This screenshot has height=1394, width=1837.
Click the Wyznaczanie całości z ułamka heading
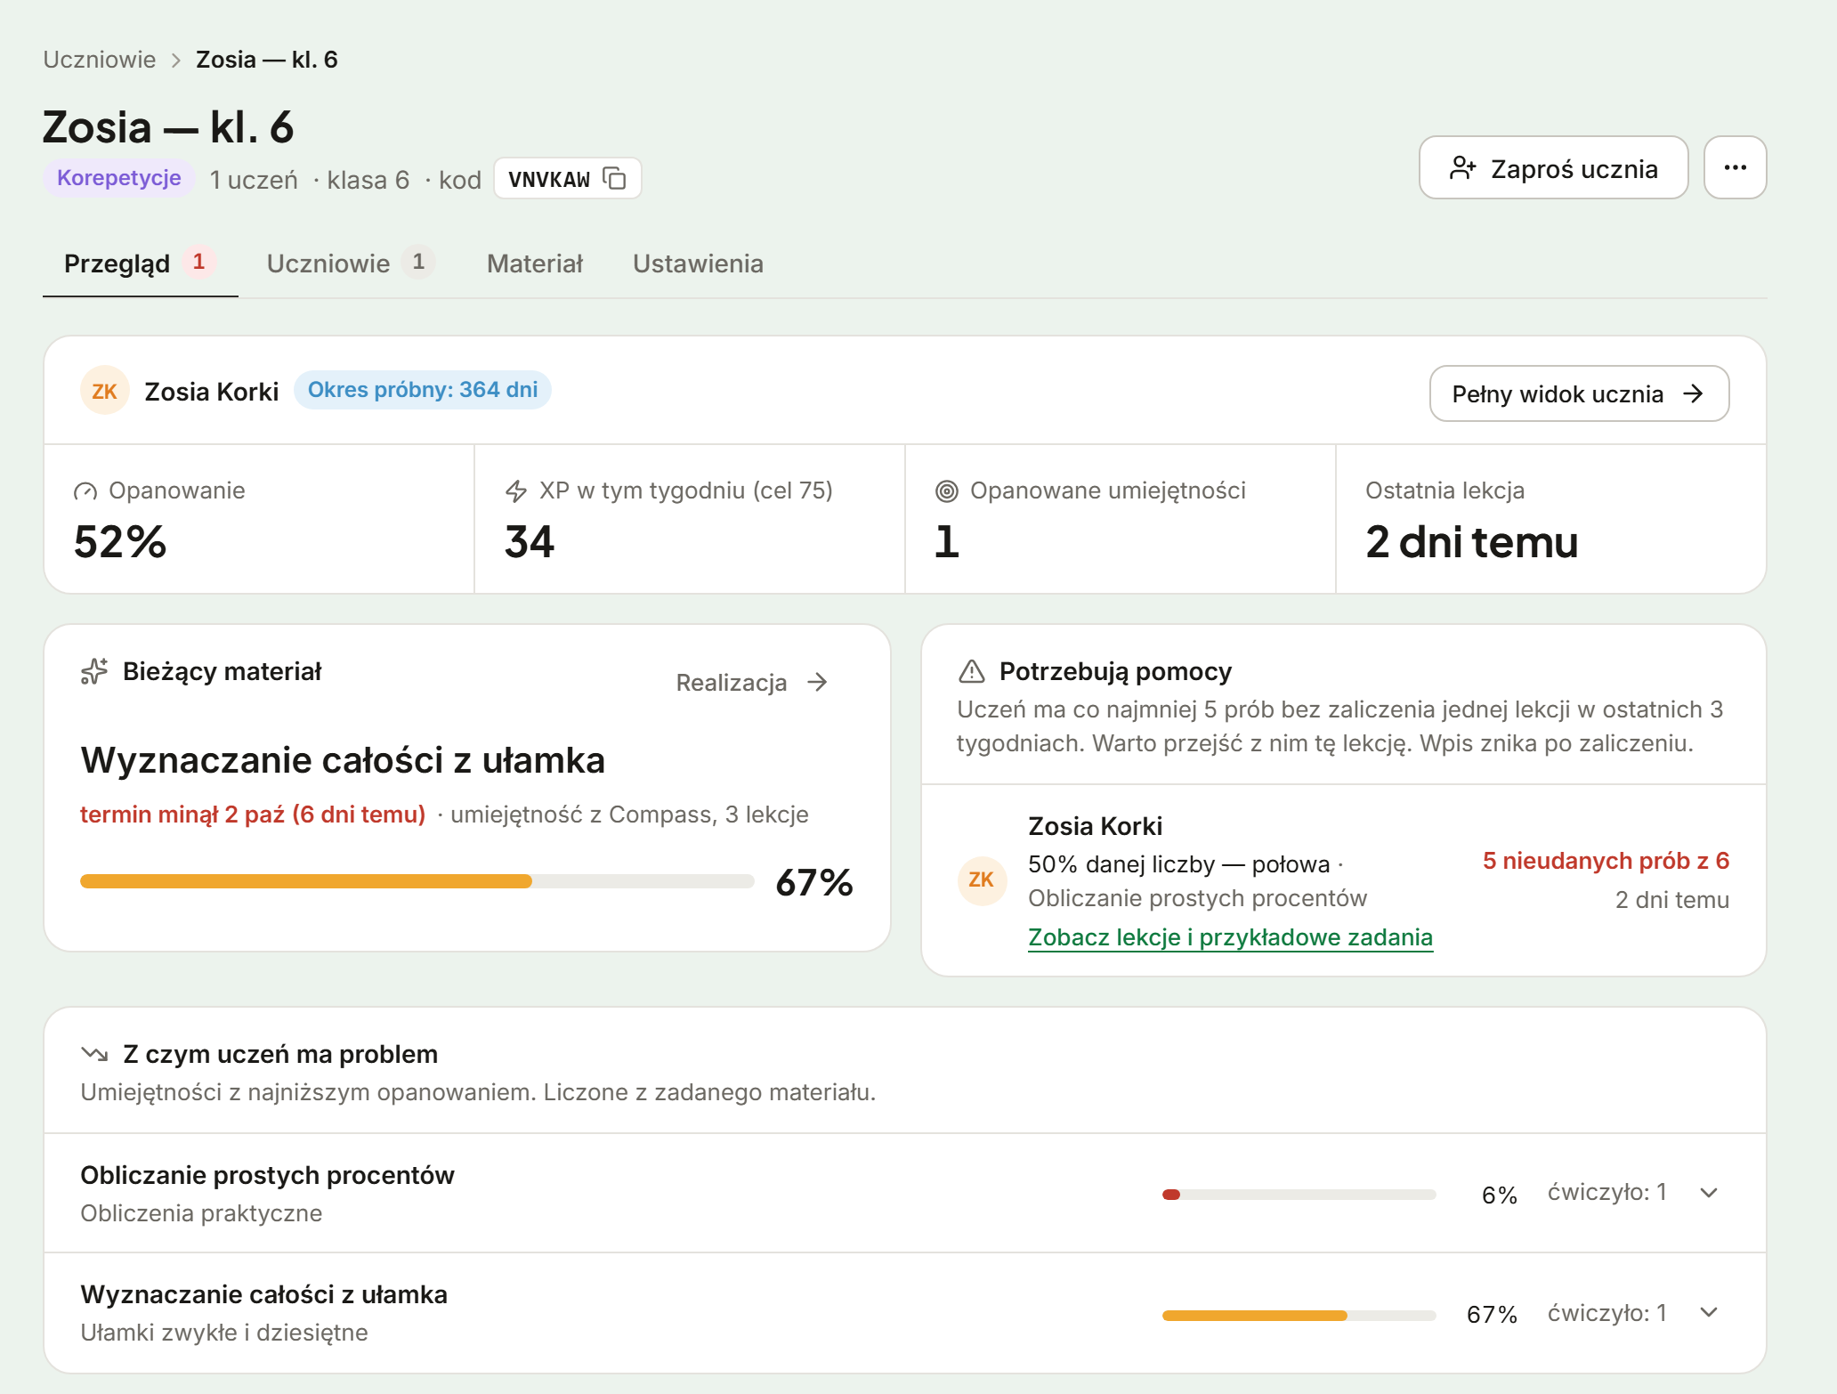click(343, 760)
